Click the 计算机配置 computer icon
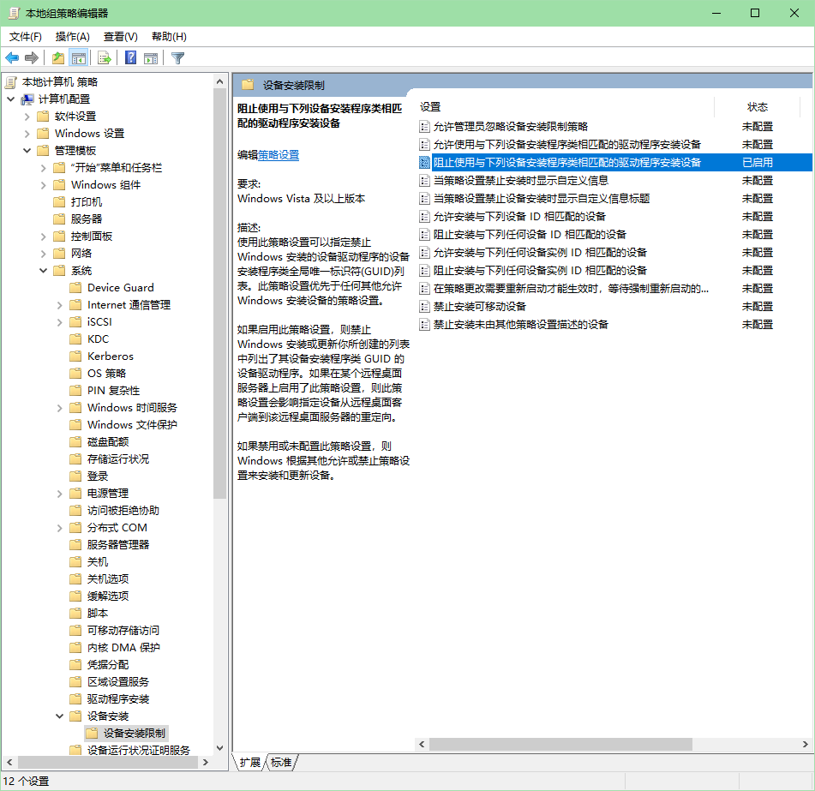 coord(27,99)
